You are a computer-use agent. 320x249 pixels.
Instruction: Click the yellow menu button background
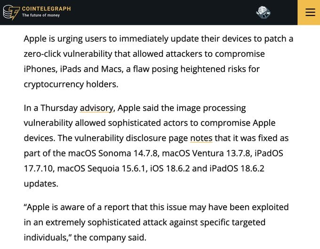(303, 20)
